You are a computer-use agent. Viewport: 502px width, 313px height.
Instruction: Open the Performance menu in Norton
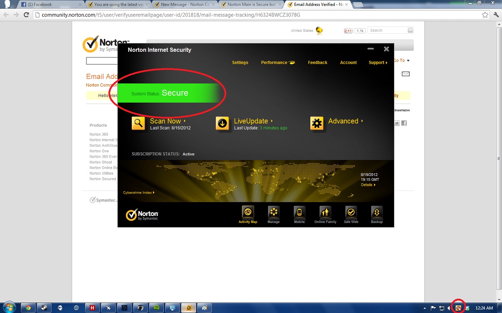tap(278, 63)
